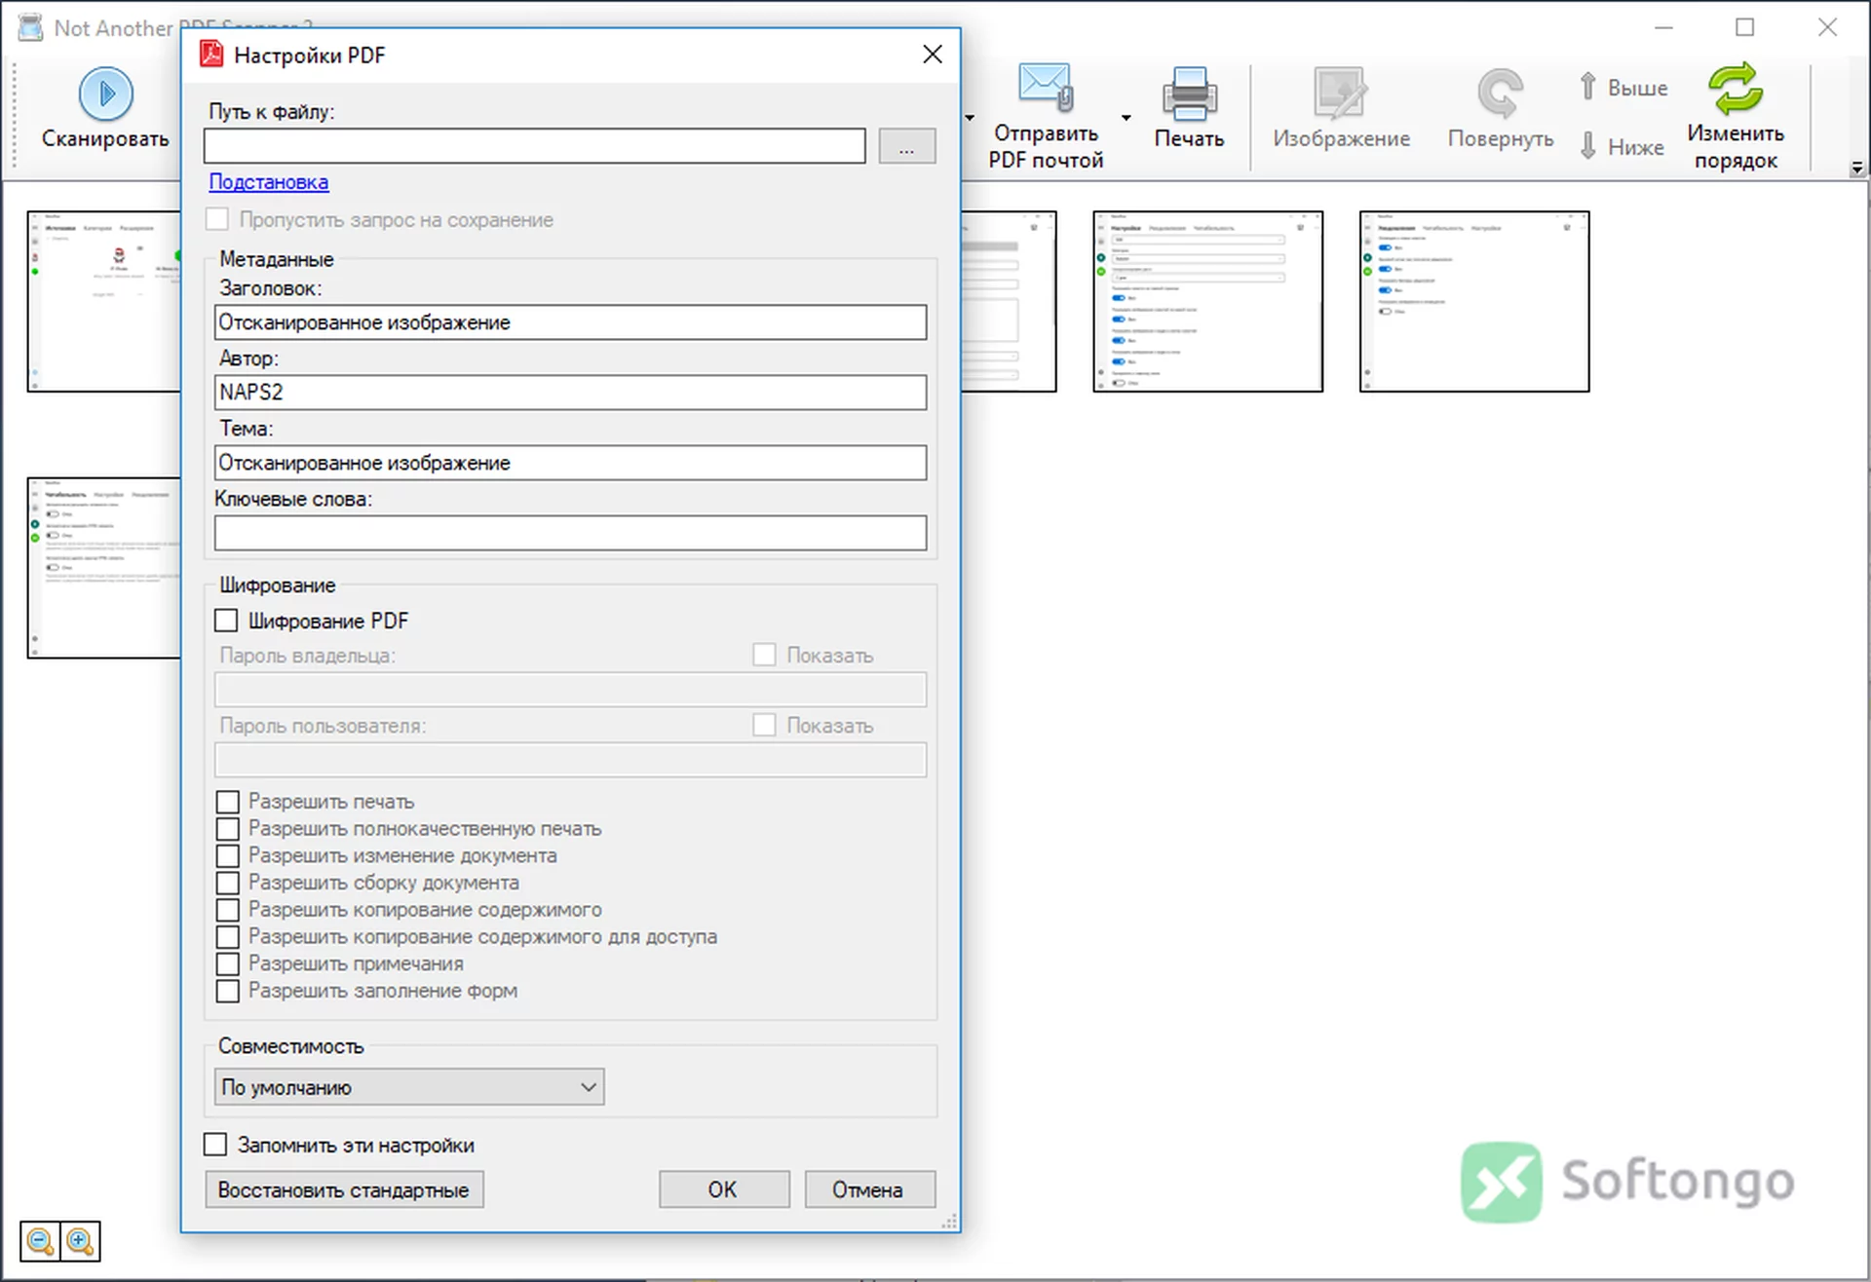Viewport: 1871px width, 1282px height.
Task: Expand the email PDF dropdown arrow
Action: [x=1126, y=118]
